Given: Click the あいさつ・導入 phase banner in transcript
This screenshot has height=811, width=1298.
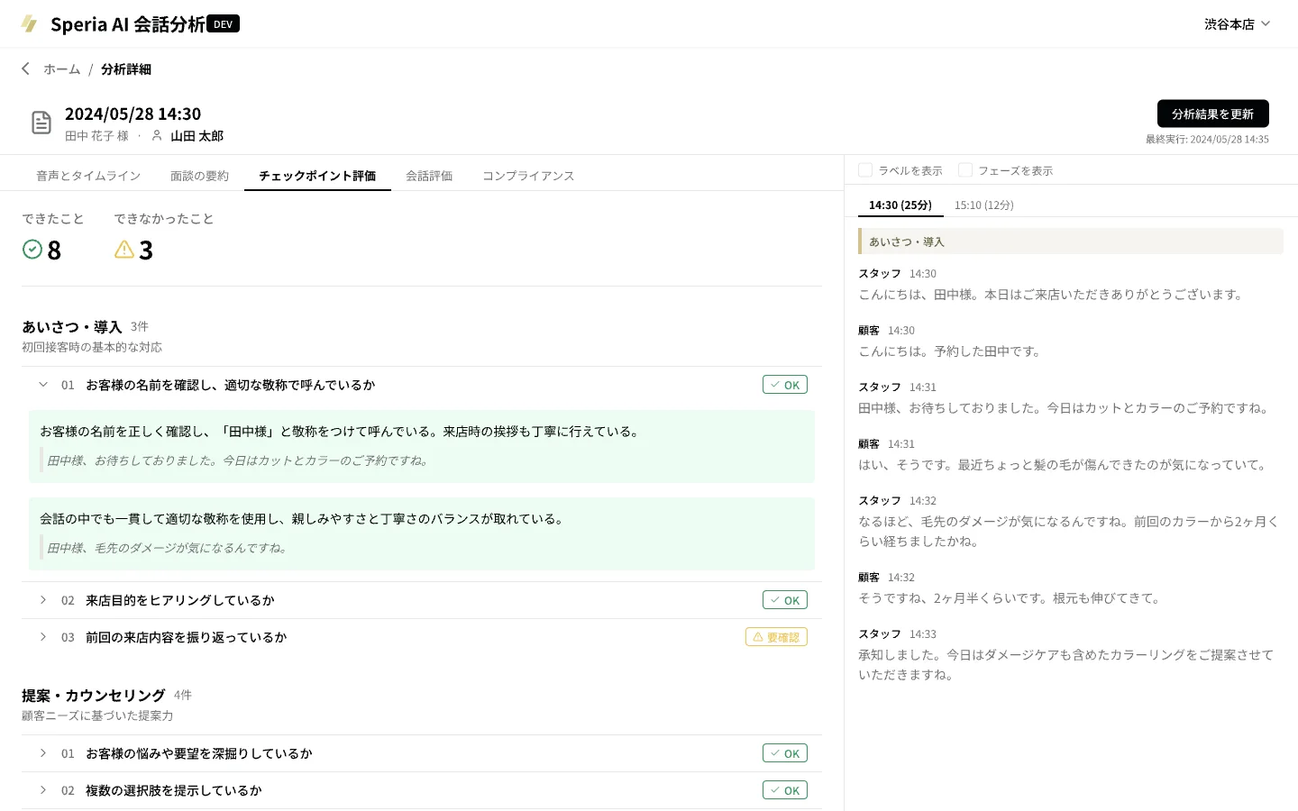Looking at the screenshot, I should [1071, 241].
